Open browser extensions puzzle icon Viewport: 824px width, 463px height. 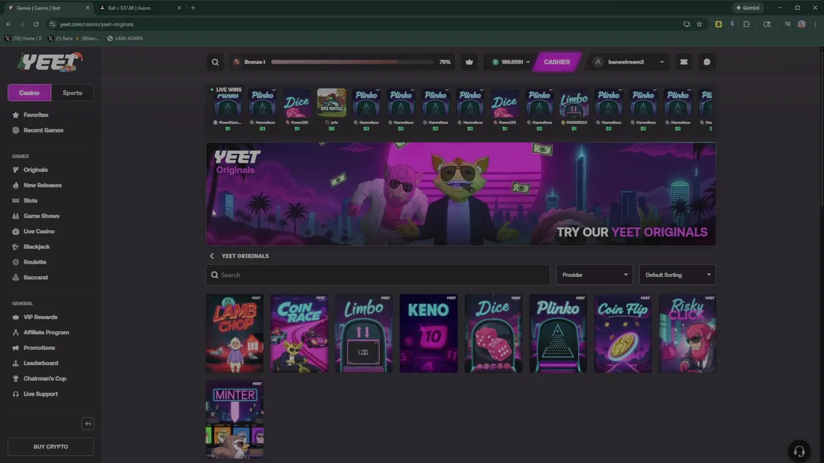[746, 24]
